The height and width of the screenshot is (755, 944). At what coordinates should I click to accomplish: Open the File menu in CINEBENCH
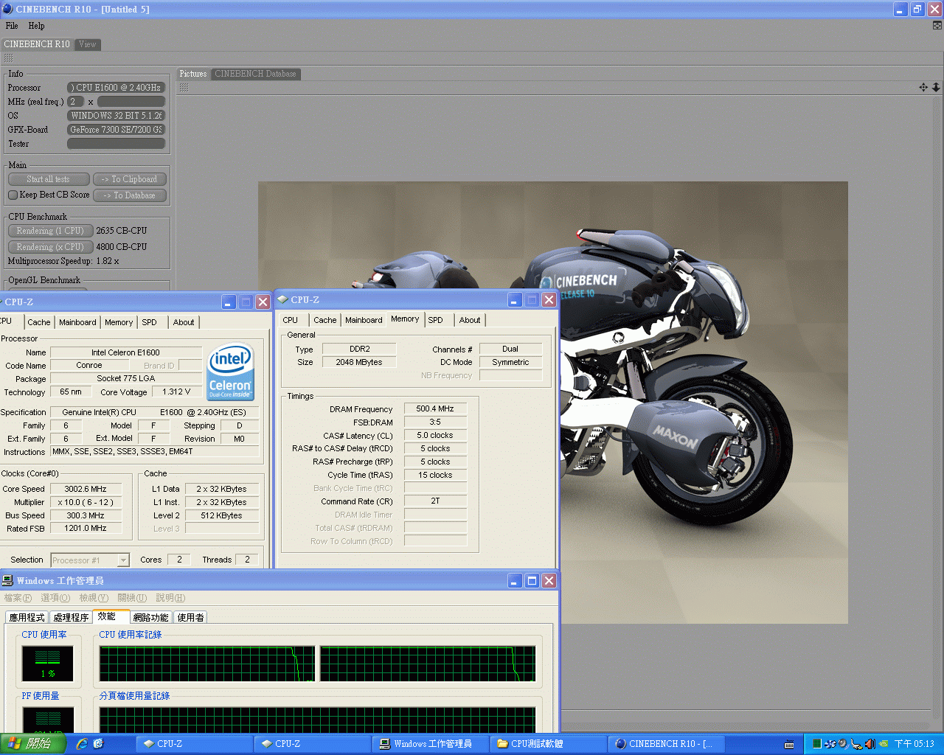coord(12,26)
